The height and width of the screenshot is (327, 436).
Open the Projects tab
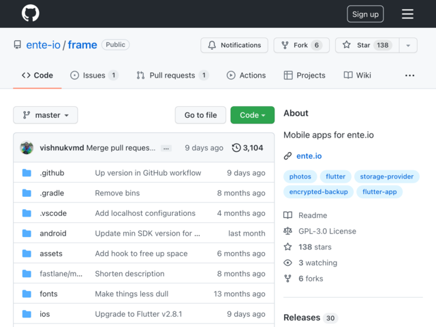point(305,76)
